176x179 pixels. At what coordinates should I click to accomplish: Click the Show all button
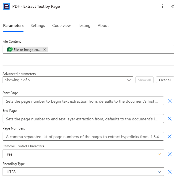click(144, 80)
